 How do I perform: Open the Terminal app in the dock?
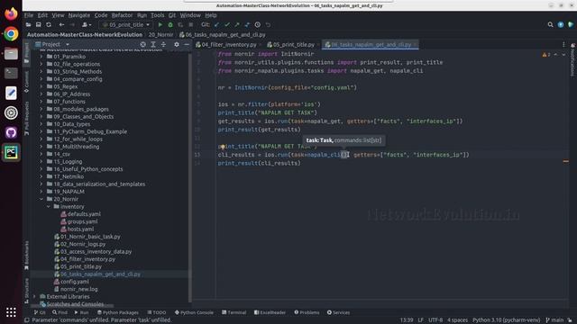(11, 73)
